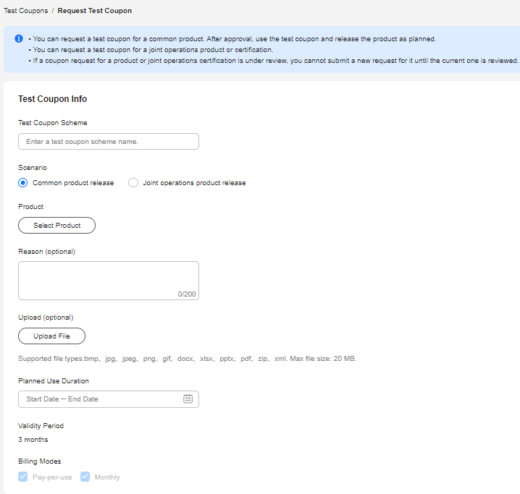
Task: Toggle the Monthly billing mode checkbox
Action: (x=85, y=477)
